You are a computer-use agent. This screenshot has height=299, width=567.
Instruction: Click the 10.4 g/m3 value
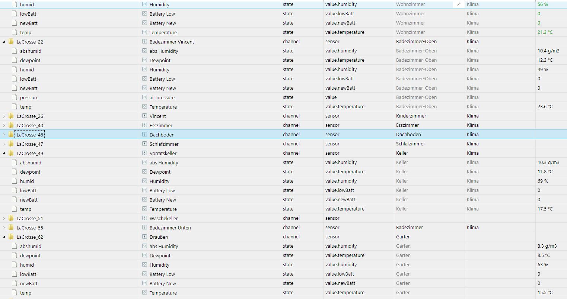[548, 51]
